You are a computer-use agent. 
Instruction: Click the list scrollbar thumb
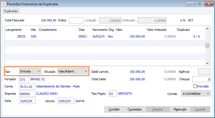tap(207, 45)
